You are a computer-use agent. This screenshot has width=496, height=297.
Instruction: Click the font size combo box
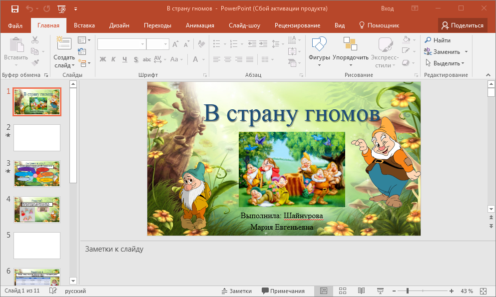[157, 44]
